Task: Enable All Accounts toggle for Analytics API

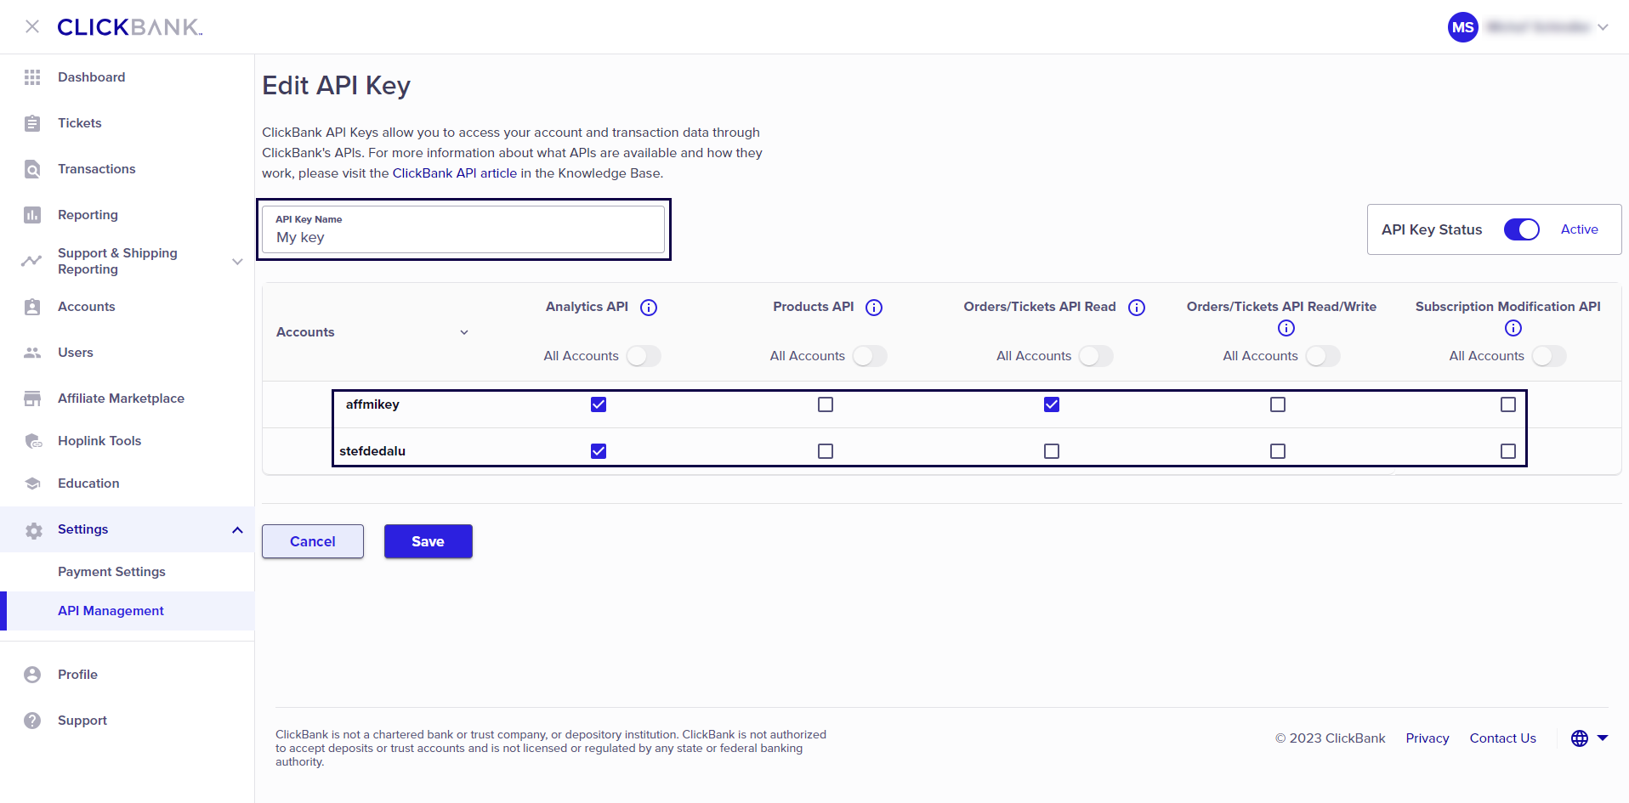Action: (644, 356)
